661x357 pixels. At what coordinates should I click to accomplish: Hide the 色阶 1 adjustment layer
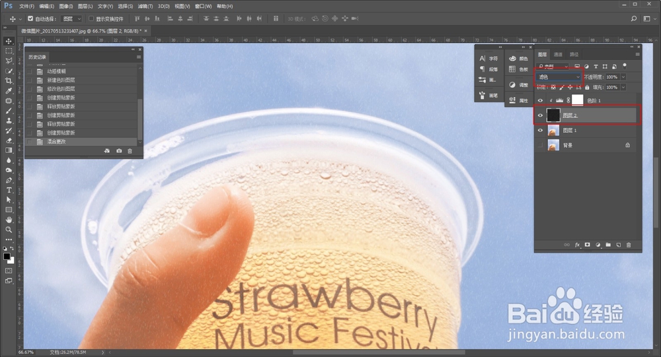coord(540,100)
